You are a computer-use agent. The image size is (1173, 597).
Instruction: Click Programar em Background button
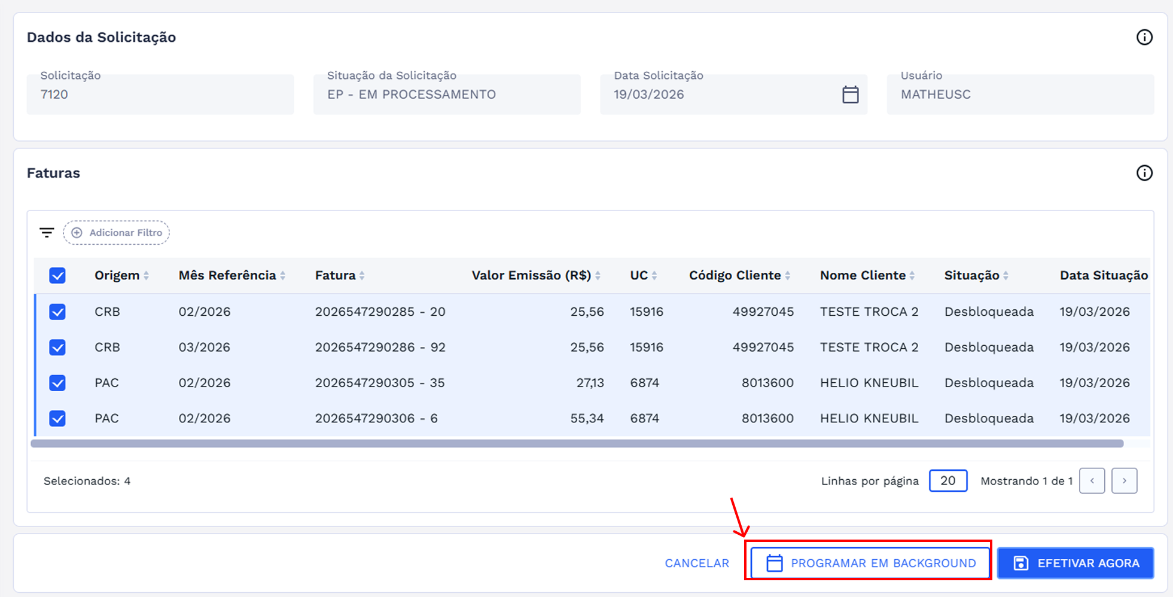870,563
